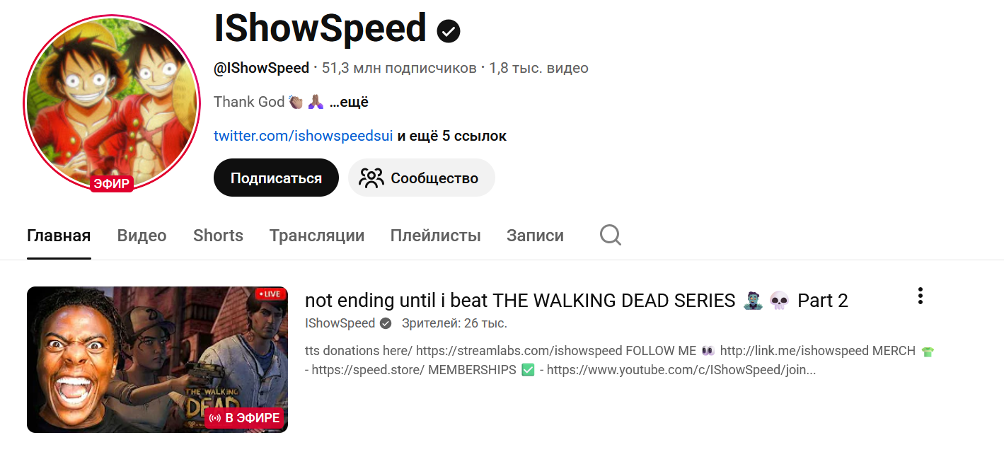
Task: Click the ЭФИР badge under the channel avatar
Action: [x=111, y=184]
